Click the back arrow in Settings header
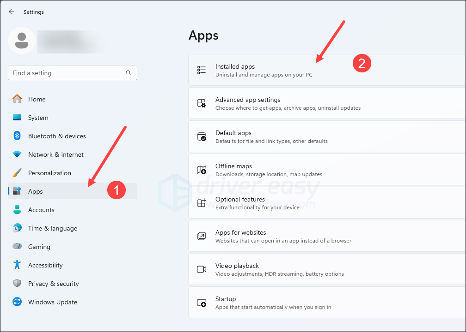The width and height of the screenshot is (466, 332). [12, 12]
